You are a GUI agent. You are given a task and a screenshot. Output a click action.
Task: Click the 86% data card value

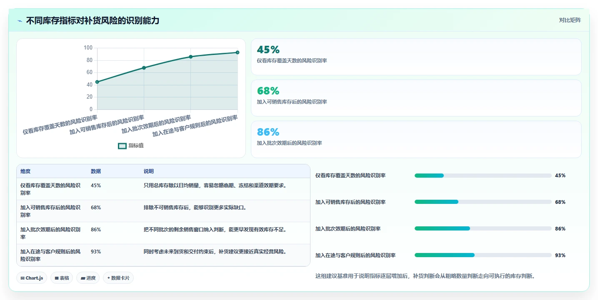pyautogui.click(x=268, y=132)
